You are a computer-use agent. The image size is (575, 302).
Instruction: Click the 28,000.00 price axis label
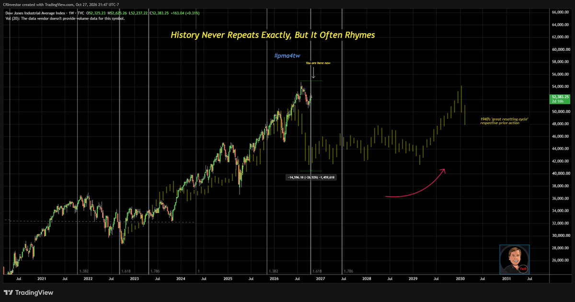[x=561, y=248]
